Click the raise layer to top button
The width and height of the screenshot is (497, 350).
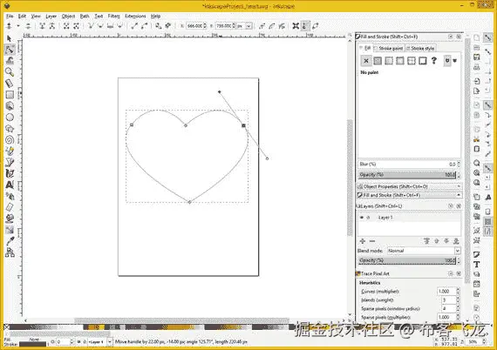tap(426, 241)
